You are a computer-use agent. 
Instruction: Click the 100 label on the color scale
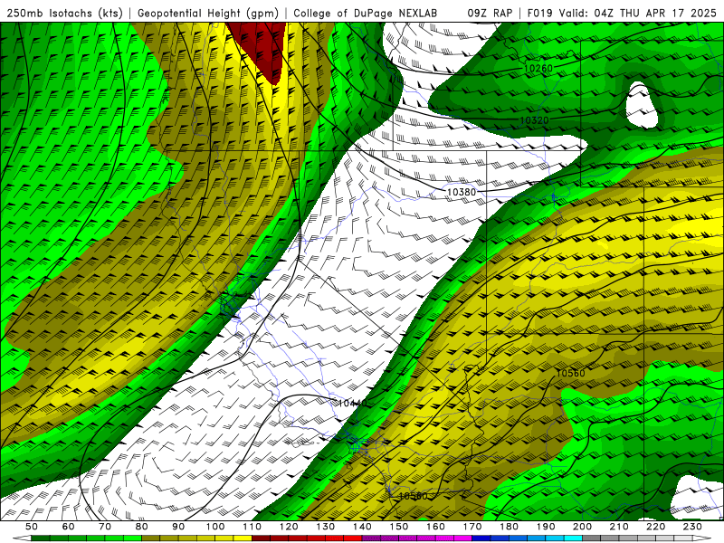[215, 527]
